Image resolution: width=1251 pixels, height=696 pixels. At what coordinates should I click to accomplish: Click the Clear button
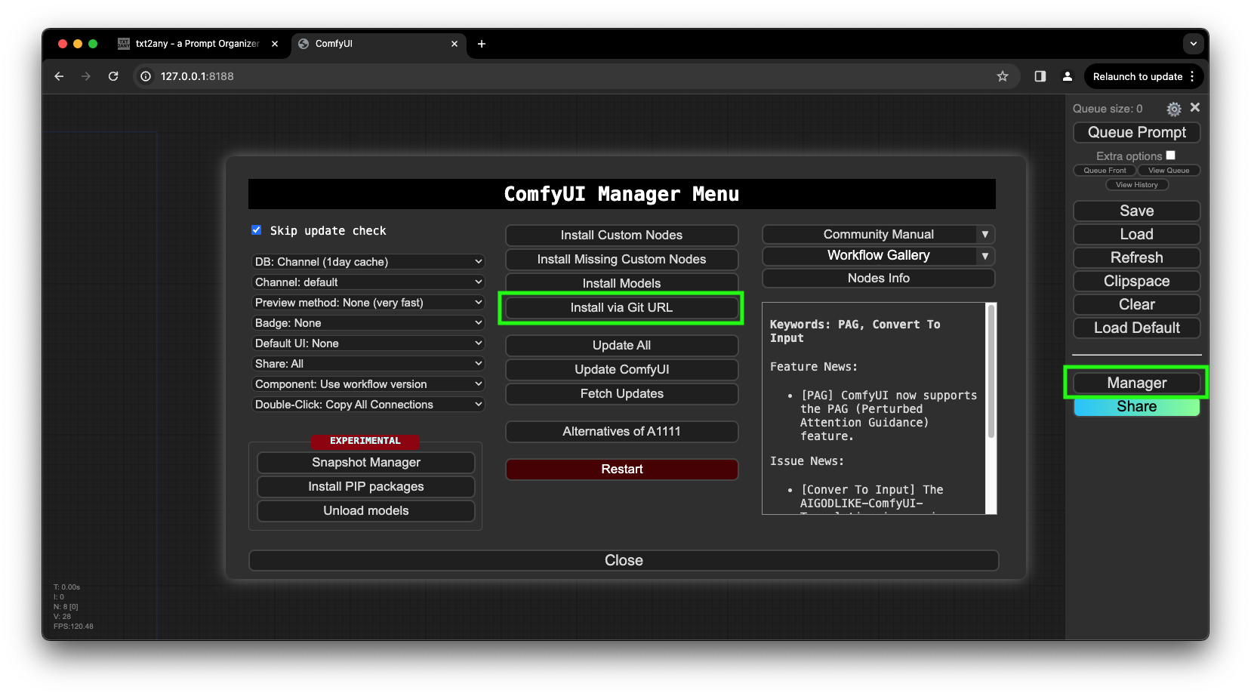(x=1136, y=305)
